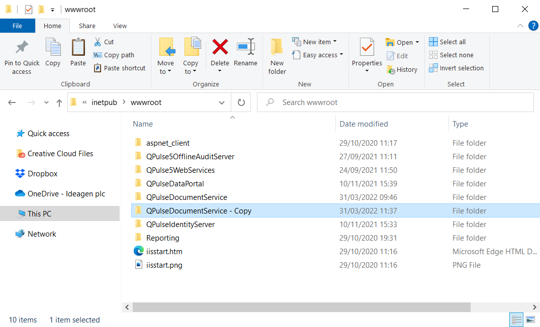
Task: Click Paste shortcut in ribbon
Action: click(x=120, y=68)
